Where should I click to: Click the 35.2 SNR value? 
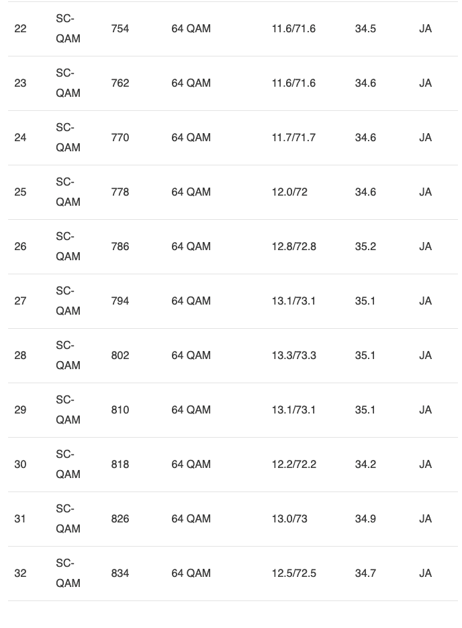[x=365, y=247]
